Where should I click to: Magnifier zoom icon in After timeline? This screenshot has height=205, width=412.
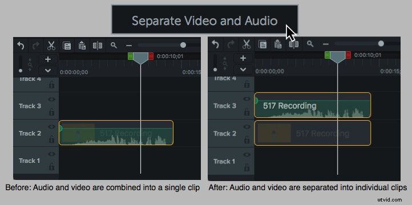tap(310, 44)
